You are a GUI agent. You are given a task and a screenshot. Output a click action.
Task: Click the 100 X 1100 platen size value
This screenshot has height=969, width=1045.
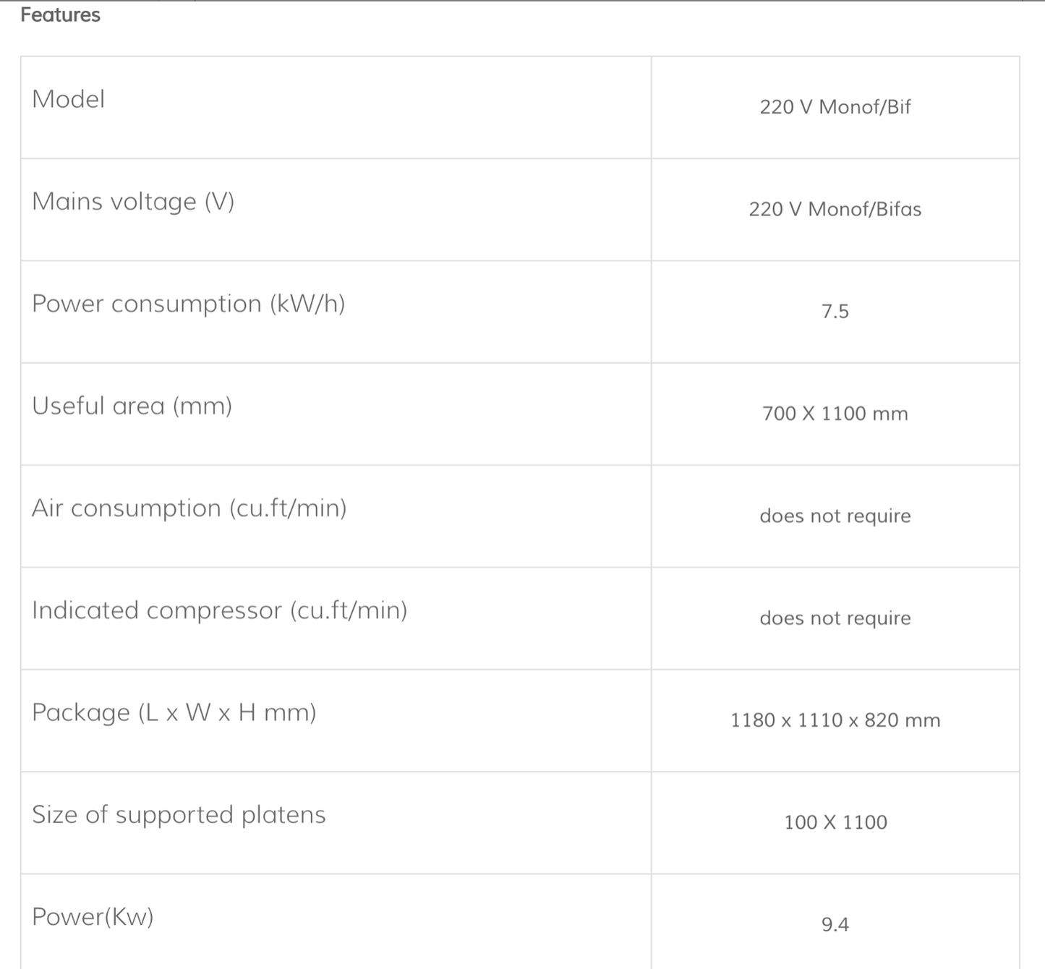point(835,822)
